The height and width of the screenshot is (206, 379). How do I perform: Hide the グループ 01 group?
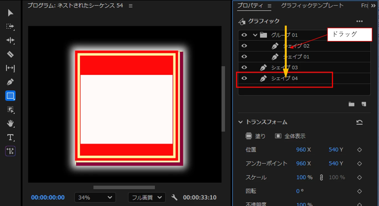[244, 35]
